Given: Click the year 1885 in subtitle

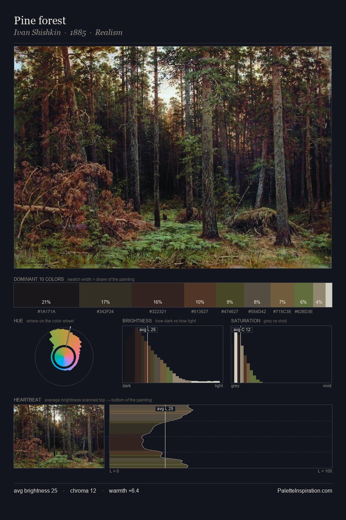Looking at the screenshot, I should click(x=78, y=33).
